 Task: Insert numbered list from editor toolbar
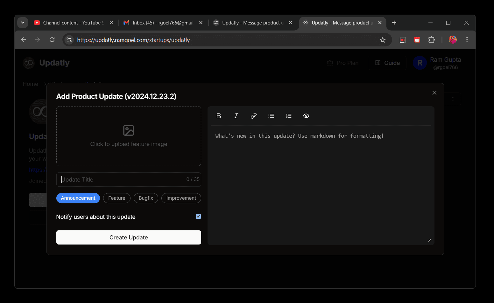click(x=289, y=116)
